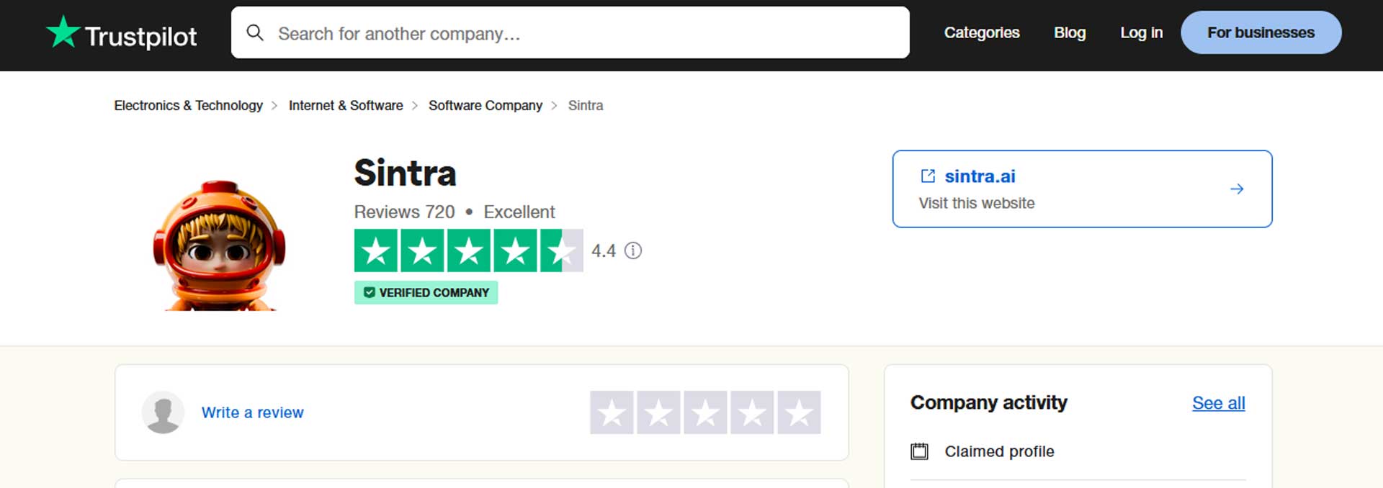1383x488 pixels.
Task: Open See all company activity
Action: [x=1218, y=403]
